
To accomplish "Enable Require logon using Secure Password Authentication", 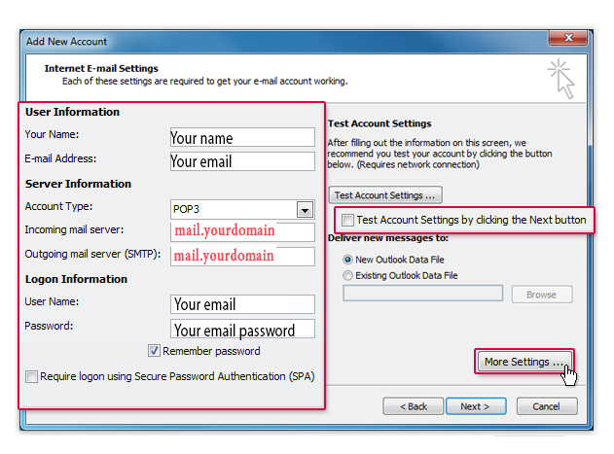I will 32,376.
